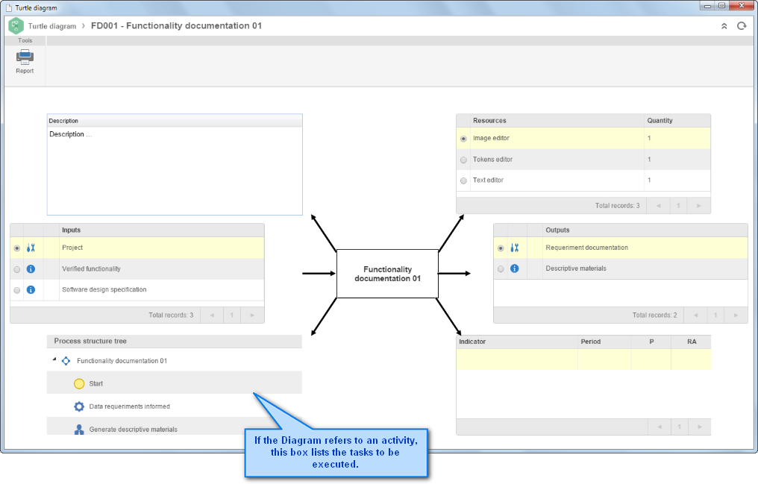Viewport: 758px width, 484px height.
Task: Select the Start tree item text
Action: (95, 384)
